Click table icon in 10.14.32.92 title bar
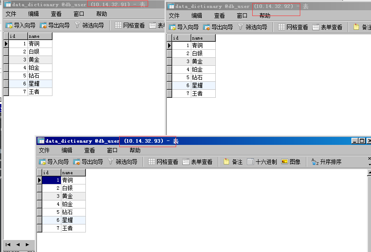Screen dimensions: 371x252 click(x=171, y=6)
